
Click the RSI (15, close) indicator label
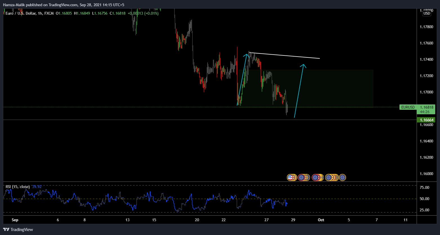click(18, 187)
